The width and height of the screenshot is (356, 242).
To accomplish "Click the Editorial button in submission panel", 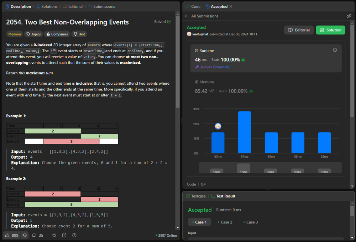I will (x=299, y=30).
